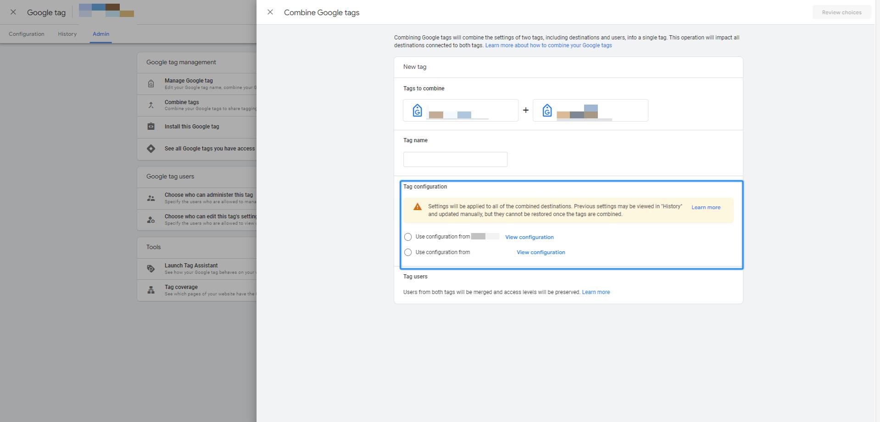
Task: Click the first View configuration link
Action: (x=529, y=237)
